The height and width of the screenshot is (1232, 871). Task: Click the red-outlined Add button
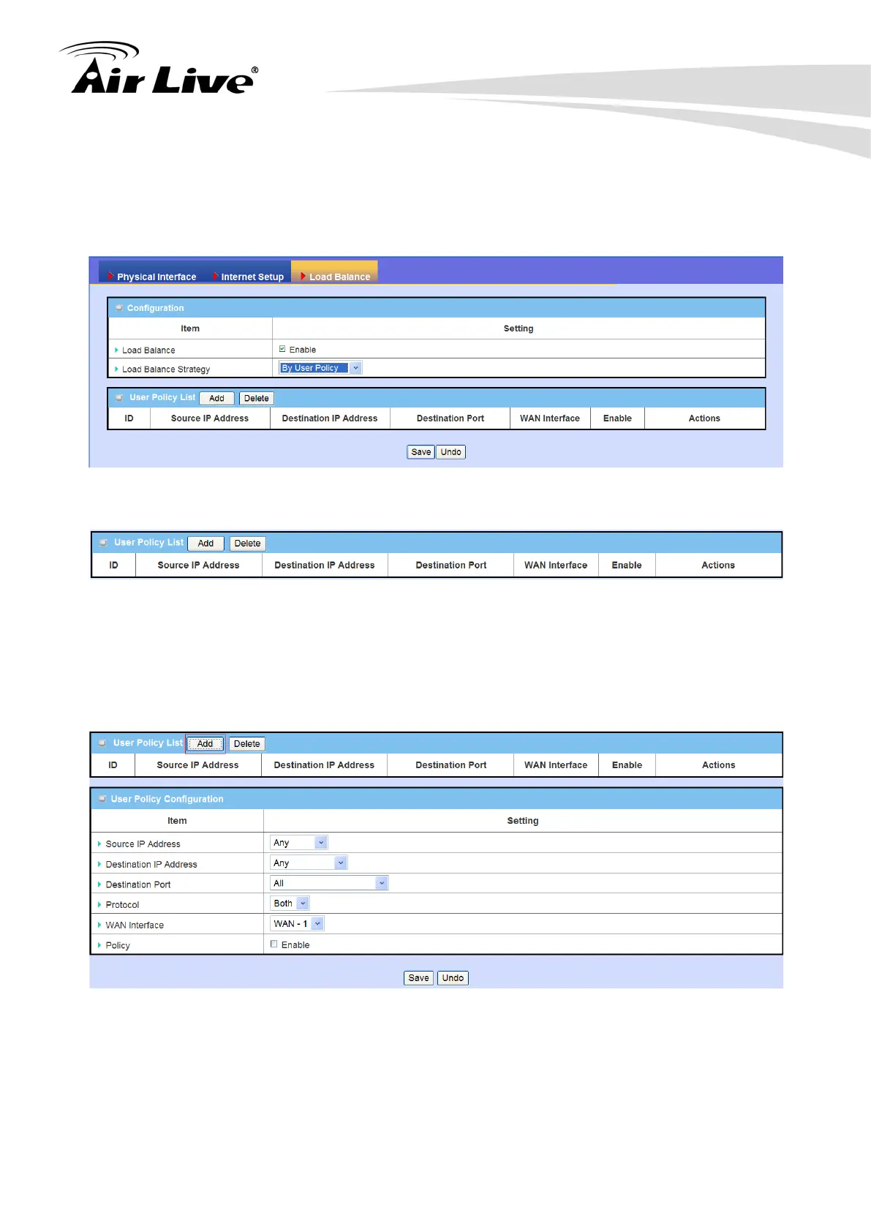(x=205, y=744)
